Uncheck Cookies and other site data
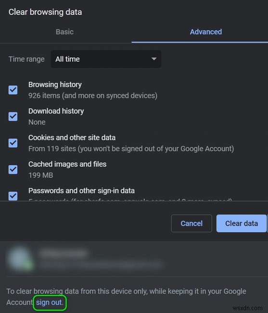Image resolution: width=268 pixels, height=313 pixels. [x=13, y=143]
